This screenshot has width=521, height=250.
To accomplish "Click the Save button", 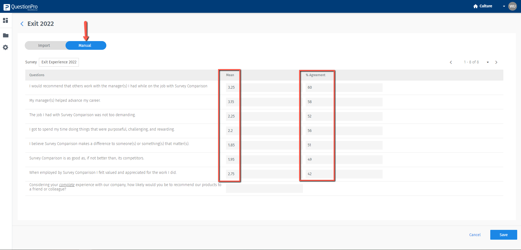I will click(x=503, y=234).
